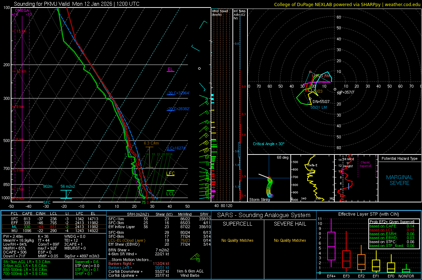Click the white circle marker beside UP=357/7
This screenshot has height=280, width=422.
335,89
